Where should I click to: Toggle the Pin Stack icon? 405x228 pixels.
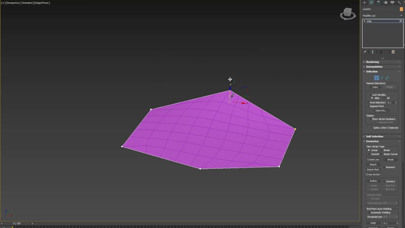[x=365, y=52]
